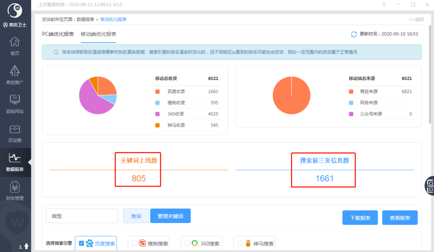434x252 pixels.
Task: Click the 移动端总来源 pie chart
Action: click(291, 95)
